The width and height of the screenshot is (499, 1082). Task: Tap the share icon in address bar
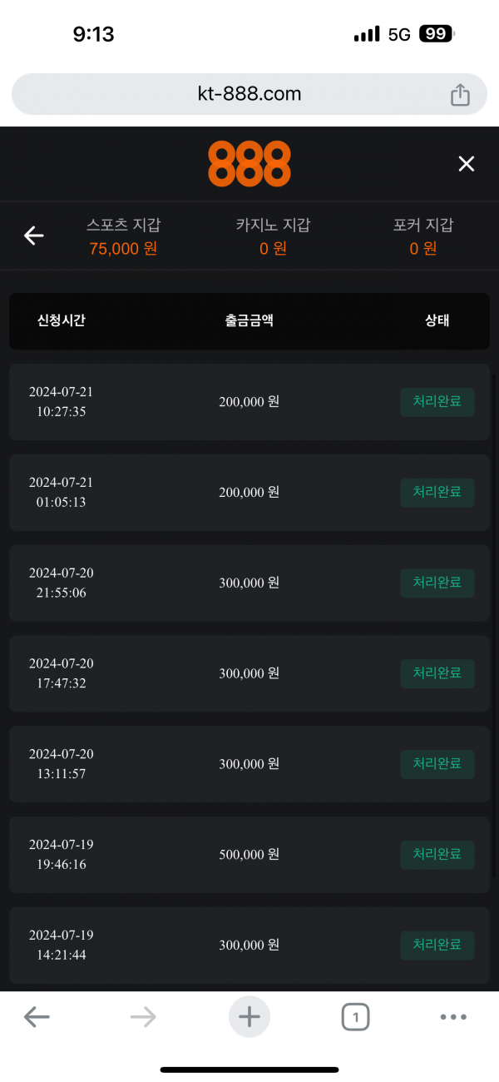coord(460,95)
